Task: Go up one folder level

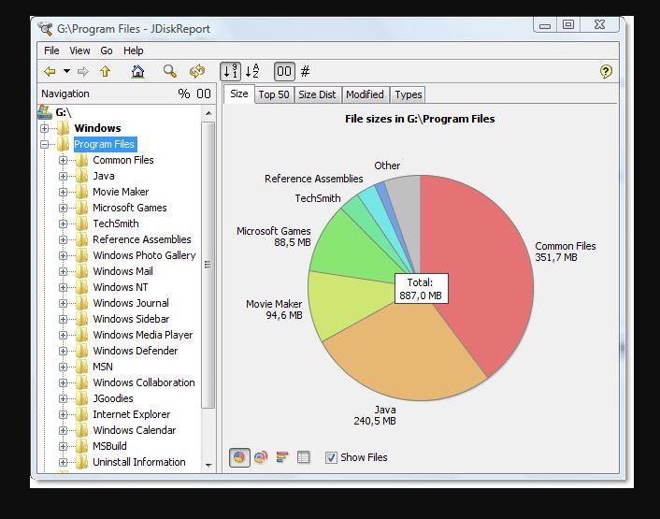Action: [105, 71]
